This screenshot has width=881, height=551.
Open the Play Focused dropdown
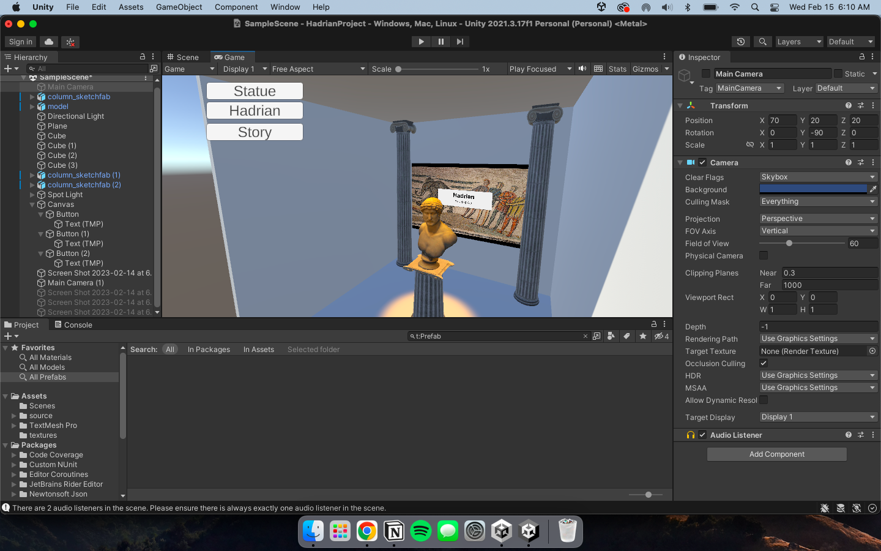pyautogui.click(x=540, y=69)
